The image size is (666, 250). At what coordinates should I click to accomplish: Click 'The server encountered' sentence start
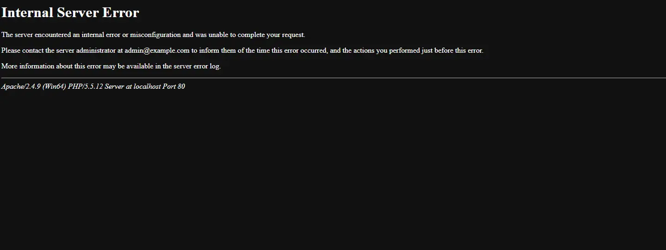point(36,35)
